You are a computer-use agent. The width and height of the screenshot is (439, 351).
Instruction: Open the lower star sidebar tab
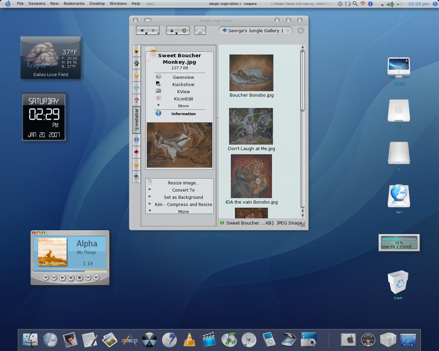point(137,165)
